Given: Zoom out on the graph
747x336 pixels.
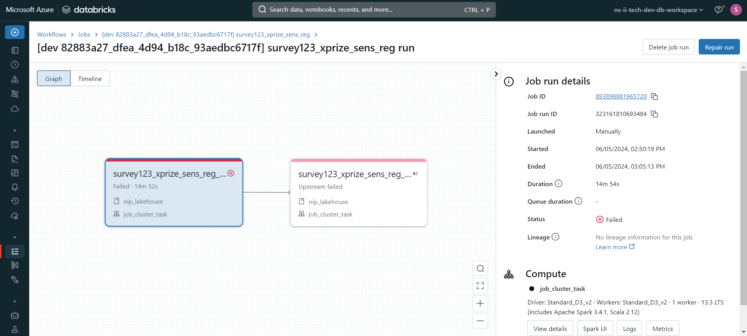Looking at the screenshot, I should (x=480, y=321).
